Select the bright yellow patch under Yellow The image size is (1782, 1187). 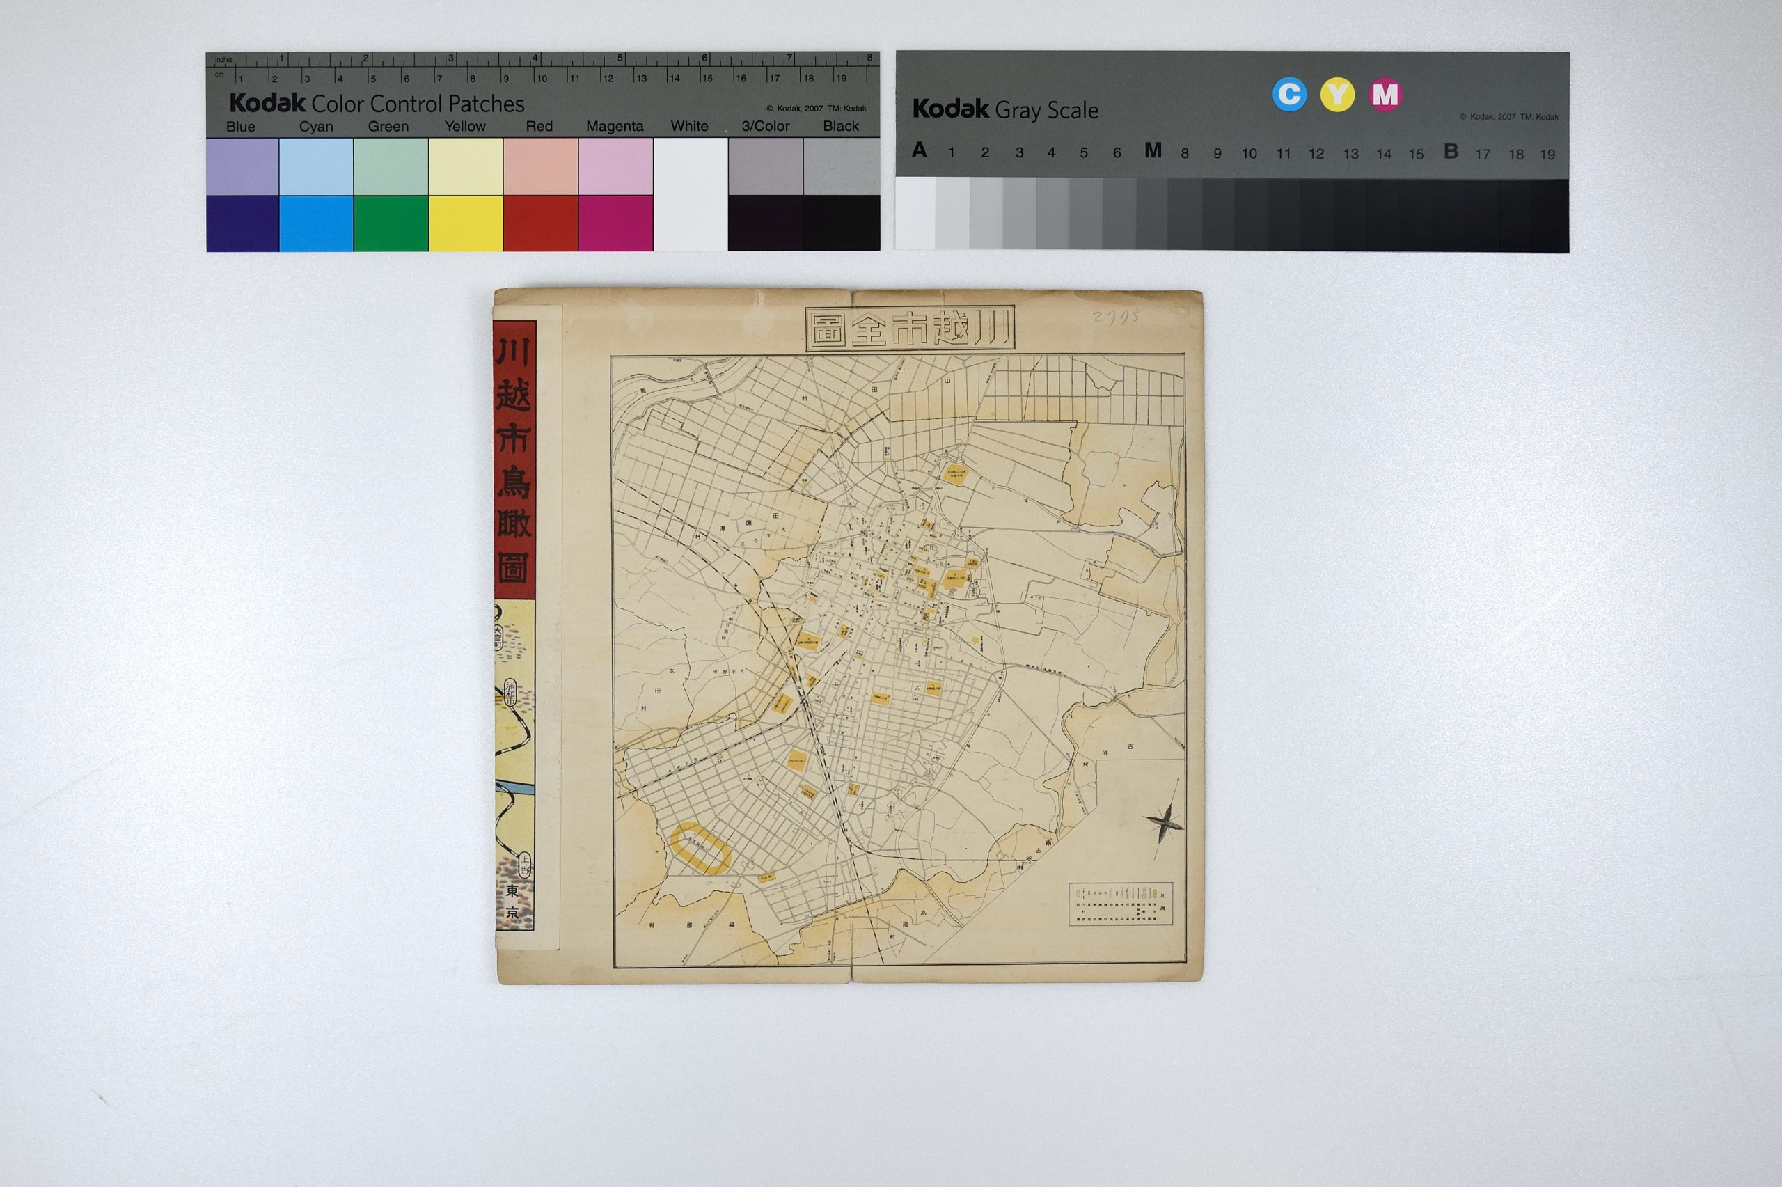[x=466, y=223]
